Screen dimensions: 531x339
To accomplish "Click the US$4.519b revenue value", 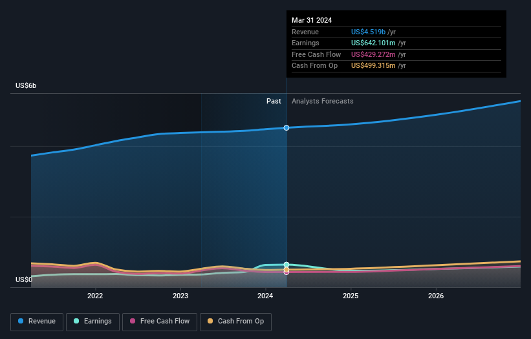I will coord(368,32).
